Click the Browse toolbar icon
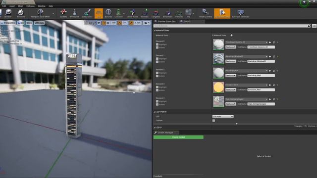The width and height of the screenshot is (317, 178). point(8,13)
